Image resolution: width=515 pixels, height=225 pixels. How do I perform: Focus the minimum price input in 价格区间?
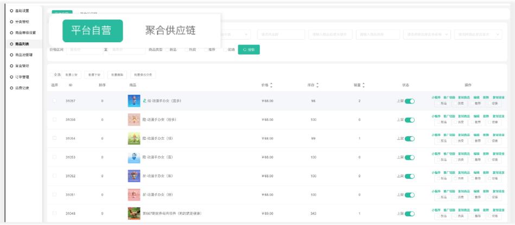[x=85, y=50]
